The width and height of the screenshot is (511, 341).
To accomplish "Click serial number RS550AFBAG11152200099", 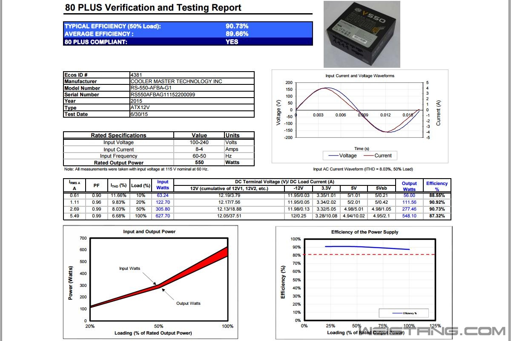I will coord(163,95).
